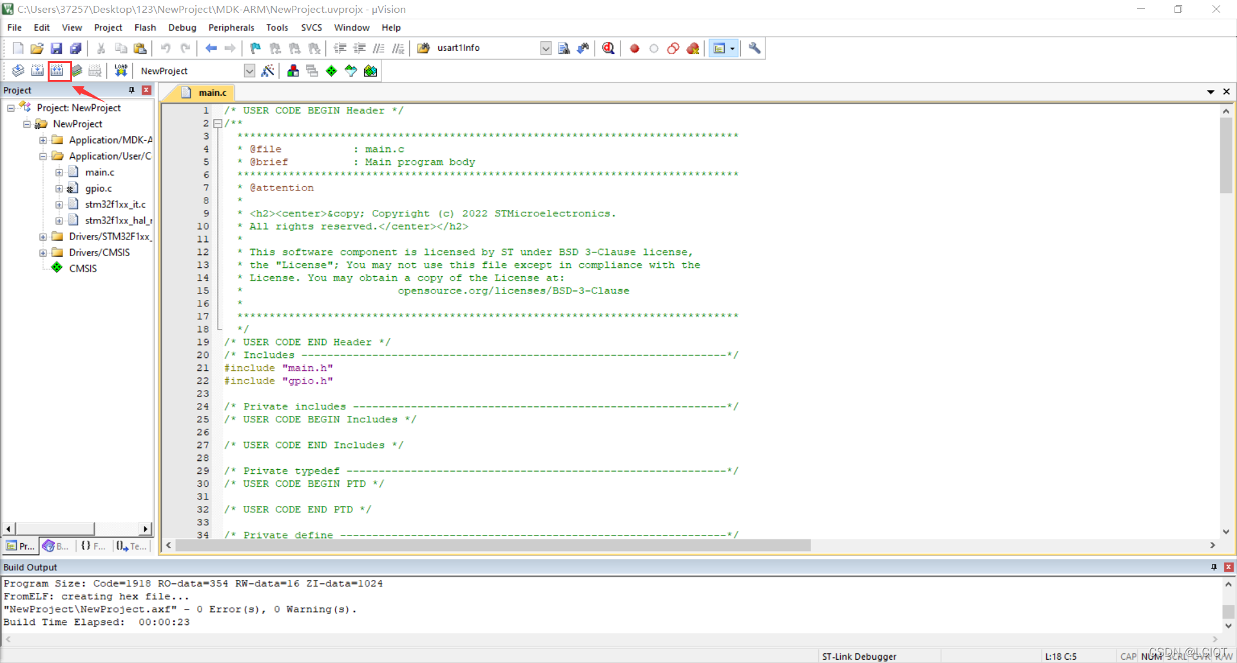Viewport: 1237px width, 663px height.
Task: Download to flash with the LOAD icon
Action: click(120, 71)
